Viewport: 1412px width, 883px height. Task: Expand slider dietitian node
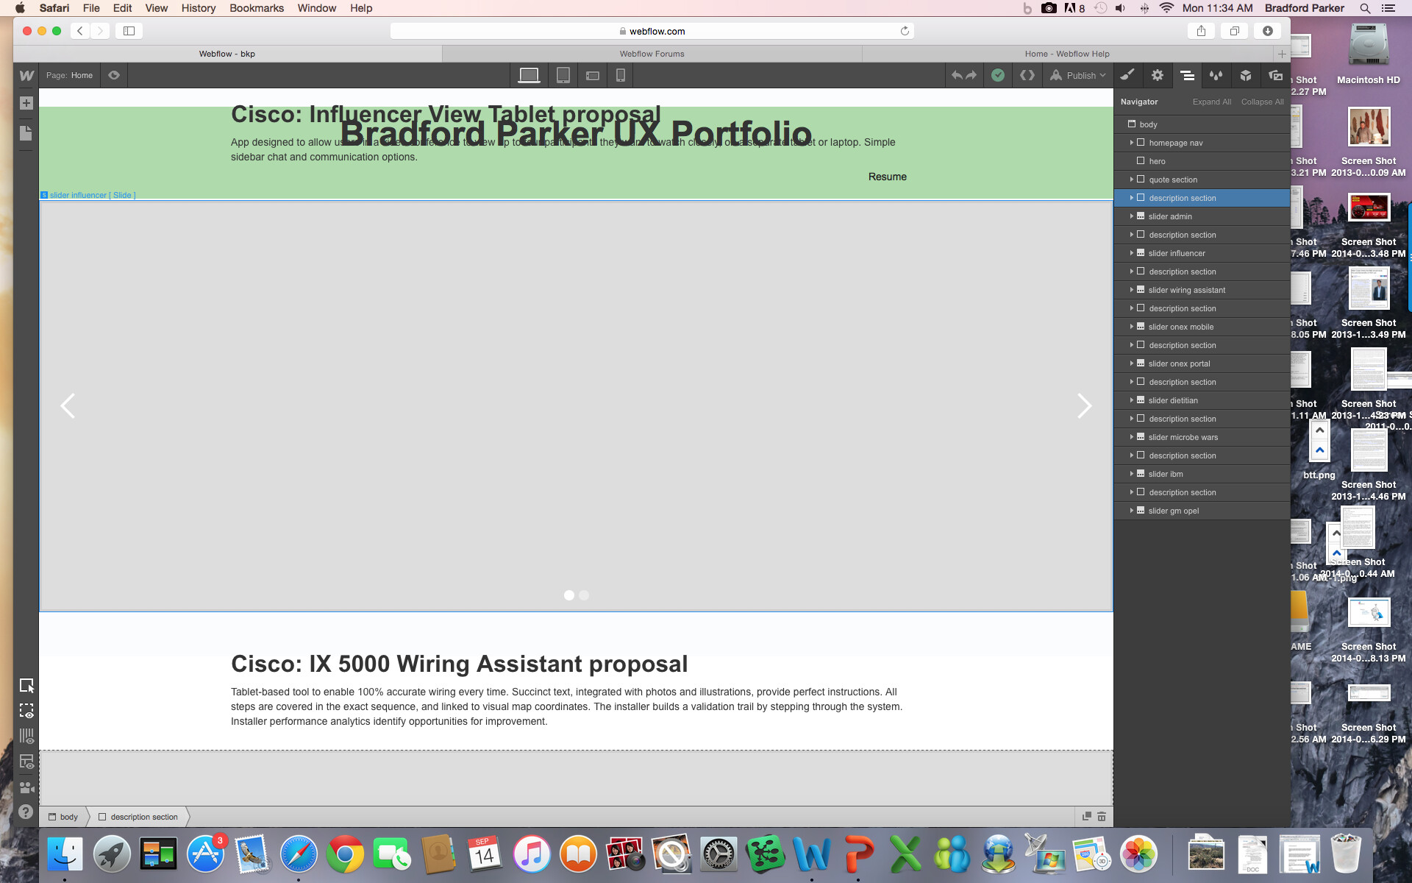1132,400
